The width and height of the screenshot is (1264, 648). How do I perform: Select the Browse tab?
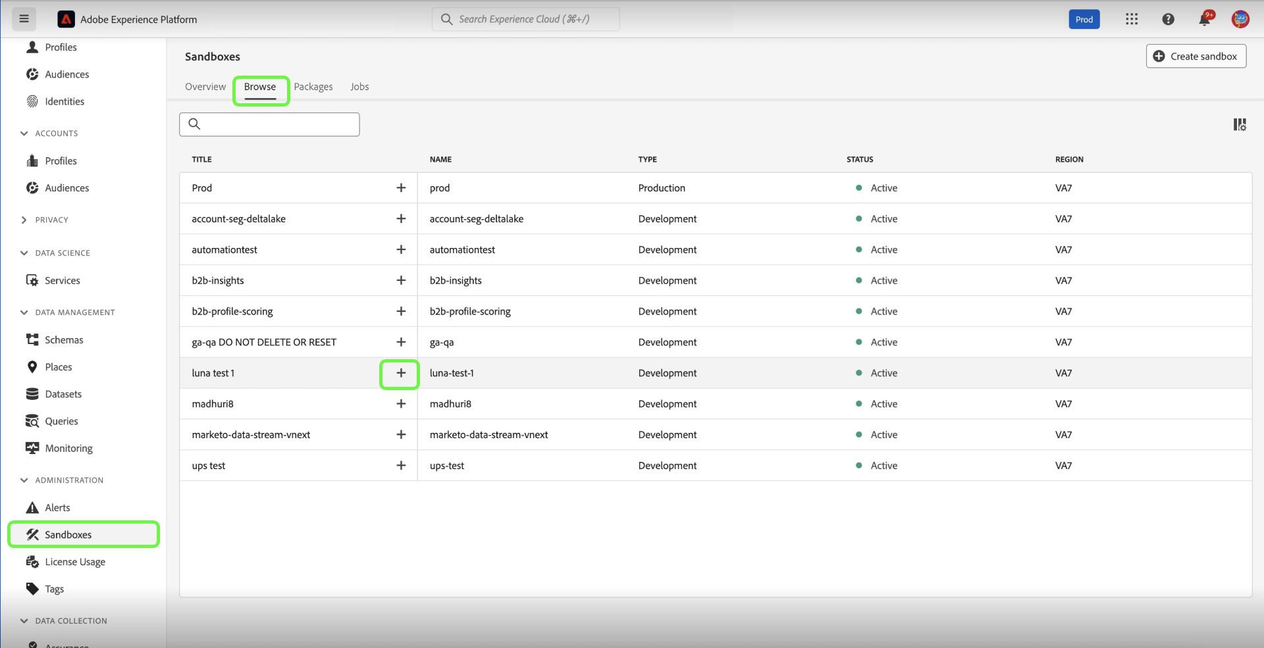260,87
